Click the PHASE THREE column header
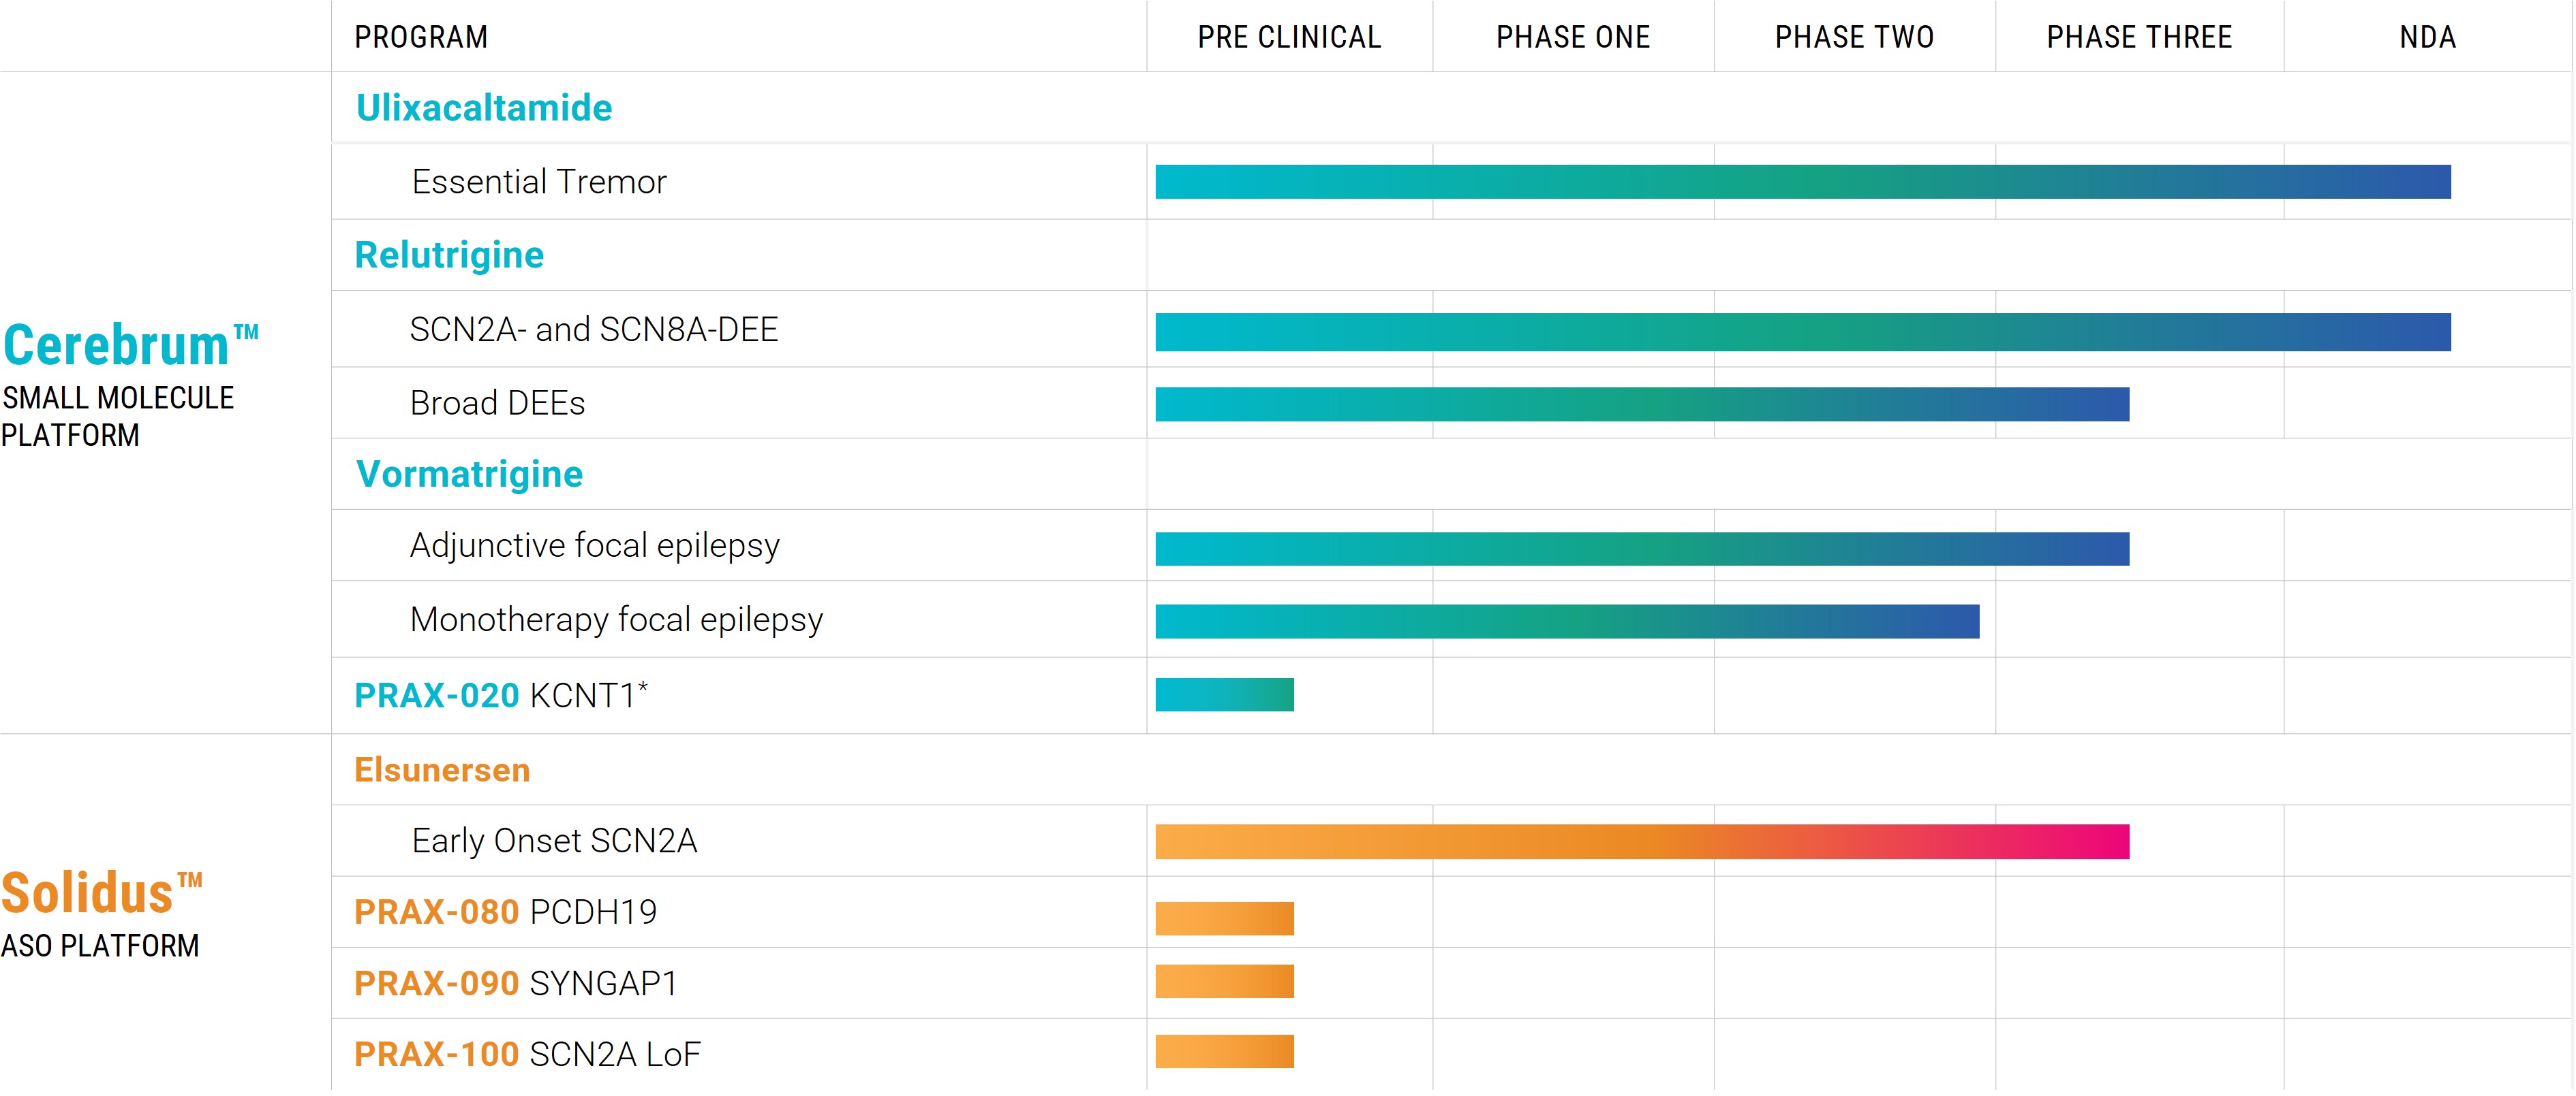The image size is (2576, 1096). [x=2139, y=37]
